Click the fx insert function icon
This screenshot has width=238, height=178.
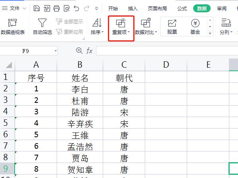pos(90,51)
